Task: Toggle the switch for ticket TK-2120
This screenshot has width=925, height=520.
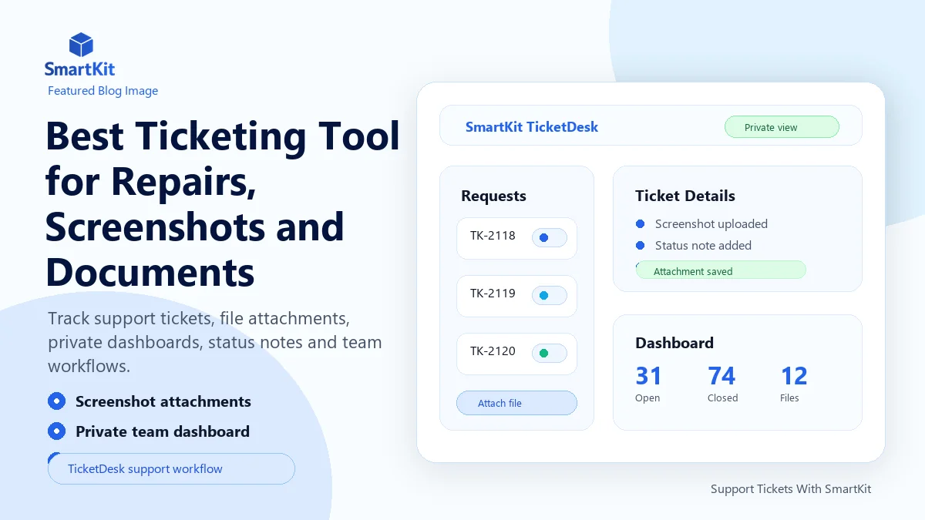Action: pos(550,354)
